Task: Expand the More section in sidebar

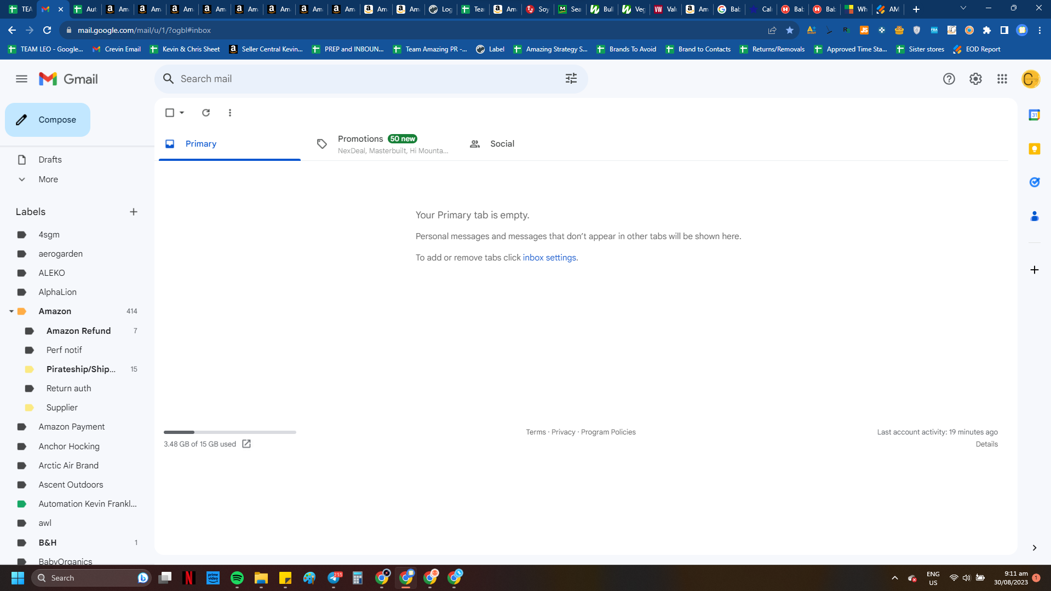Action: coord(48,179)
